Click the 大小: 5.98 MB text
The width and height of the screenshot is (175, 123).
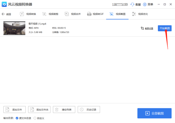35,32
